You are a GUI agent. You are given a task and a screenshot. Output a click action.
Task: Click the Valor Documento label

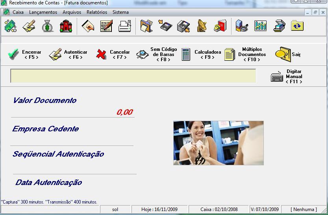click(x=44, y=100)
